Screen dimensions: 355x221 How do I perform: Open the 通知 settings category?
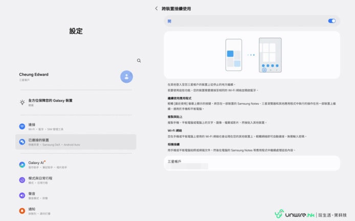tap(76, 211)
